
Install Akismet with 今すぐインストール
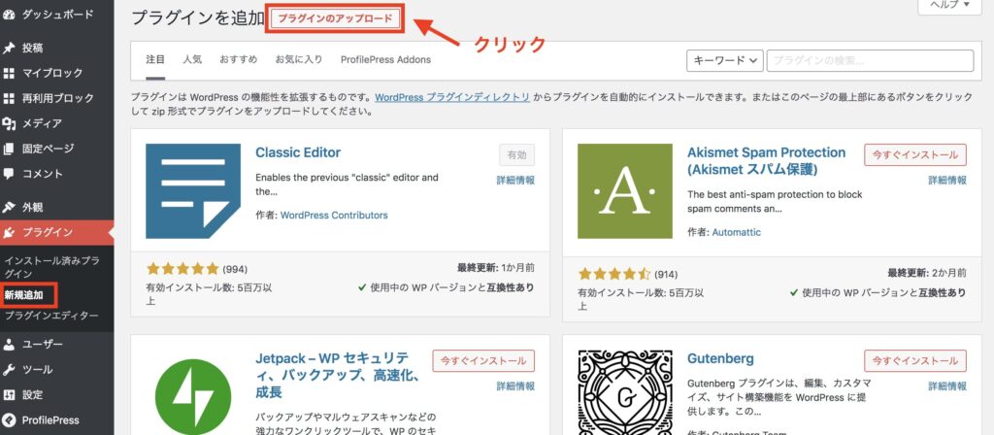[x=915, y=154]
